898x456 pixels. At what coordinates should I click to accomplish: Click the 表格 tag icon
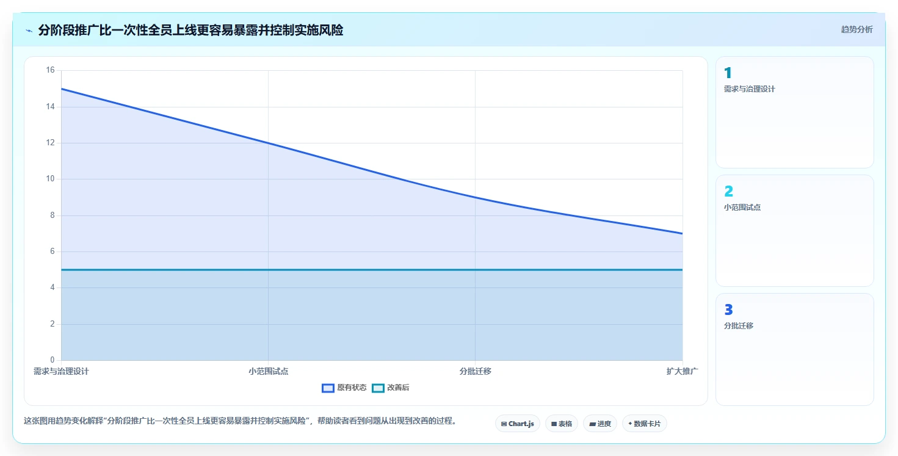pos(554,424)
